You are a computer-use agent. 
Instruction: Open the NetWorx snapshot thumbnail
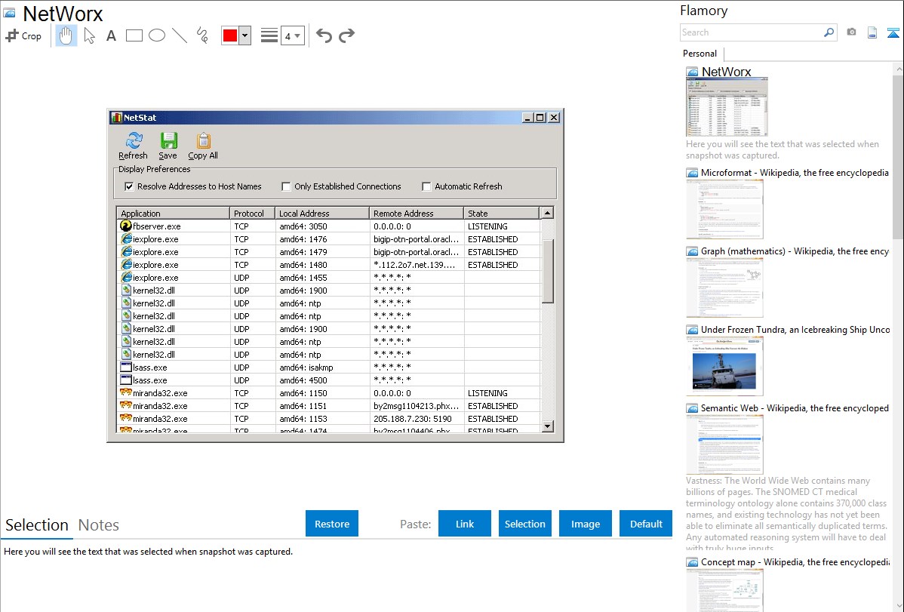pos(727,108)
